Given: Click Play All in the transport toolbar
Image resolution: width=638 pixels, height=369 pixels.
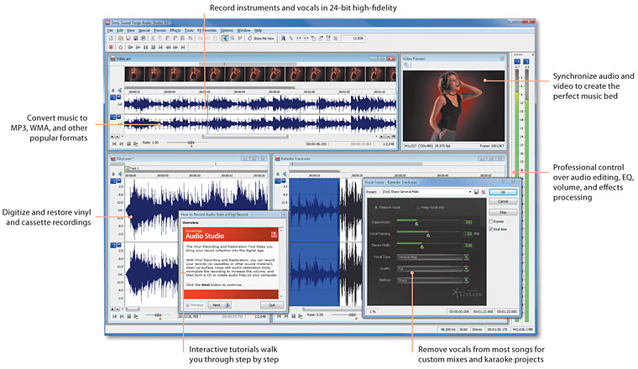Looking at the screenshot, I should coord(131,48).
